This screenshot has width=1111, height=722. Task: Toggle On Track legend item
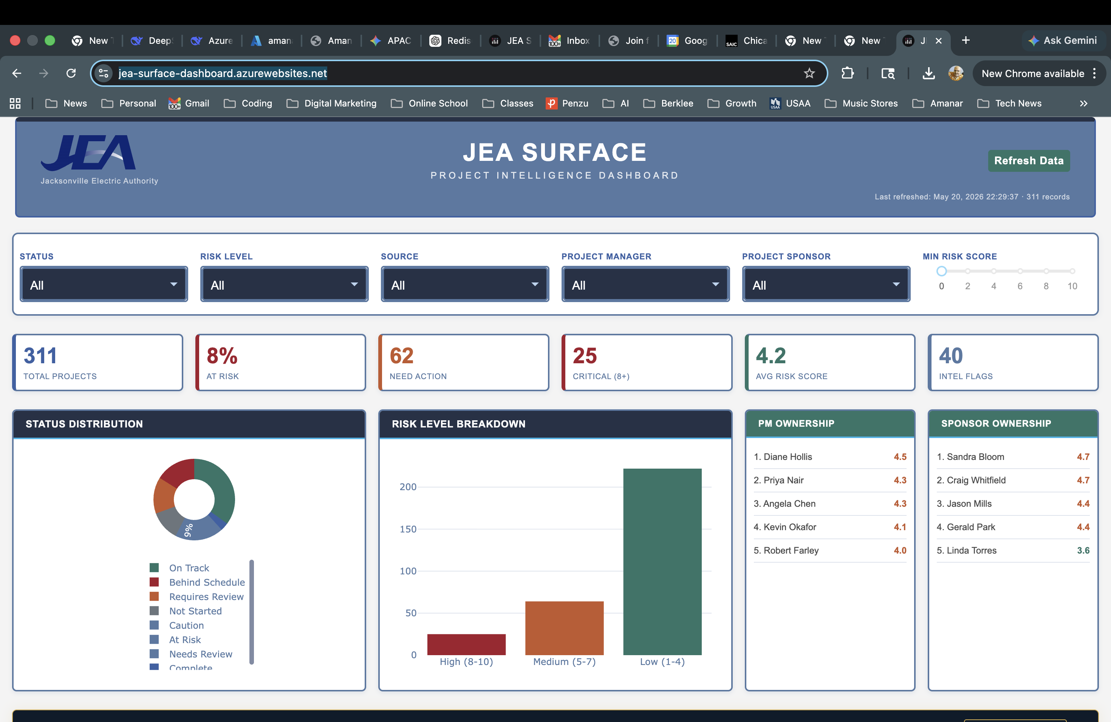(x=179, y=568)
